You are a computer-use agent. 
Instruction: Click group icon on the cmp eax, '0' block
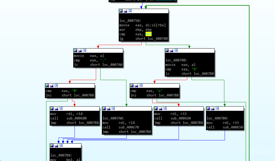[56, 86]
